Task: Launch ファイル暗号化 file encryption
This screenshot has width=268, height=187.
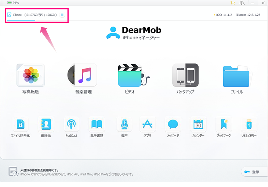Action: (x=21, y=124)
